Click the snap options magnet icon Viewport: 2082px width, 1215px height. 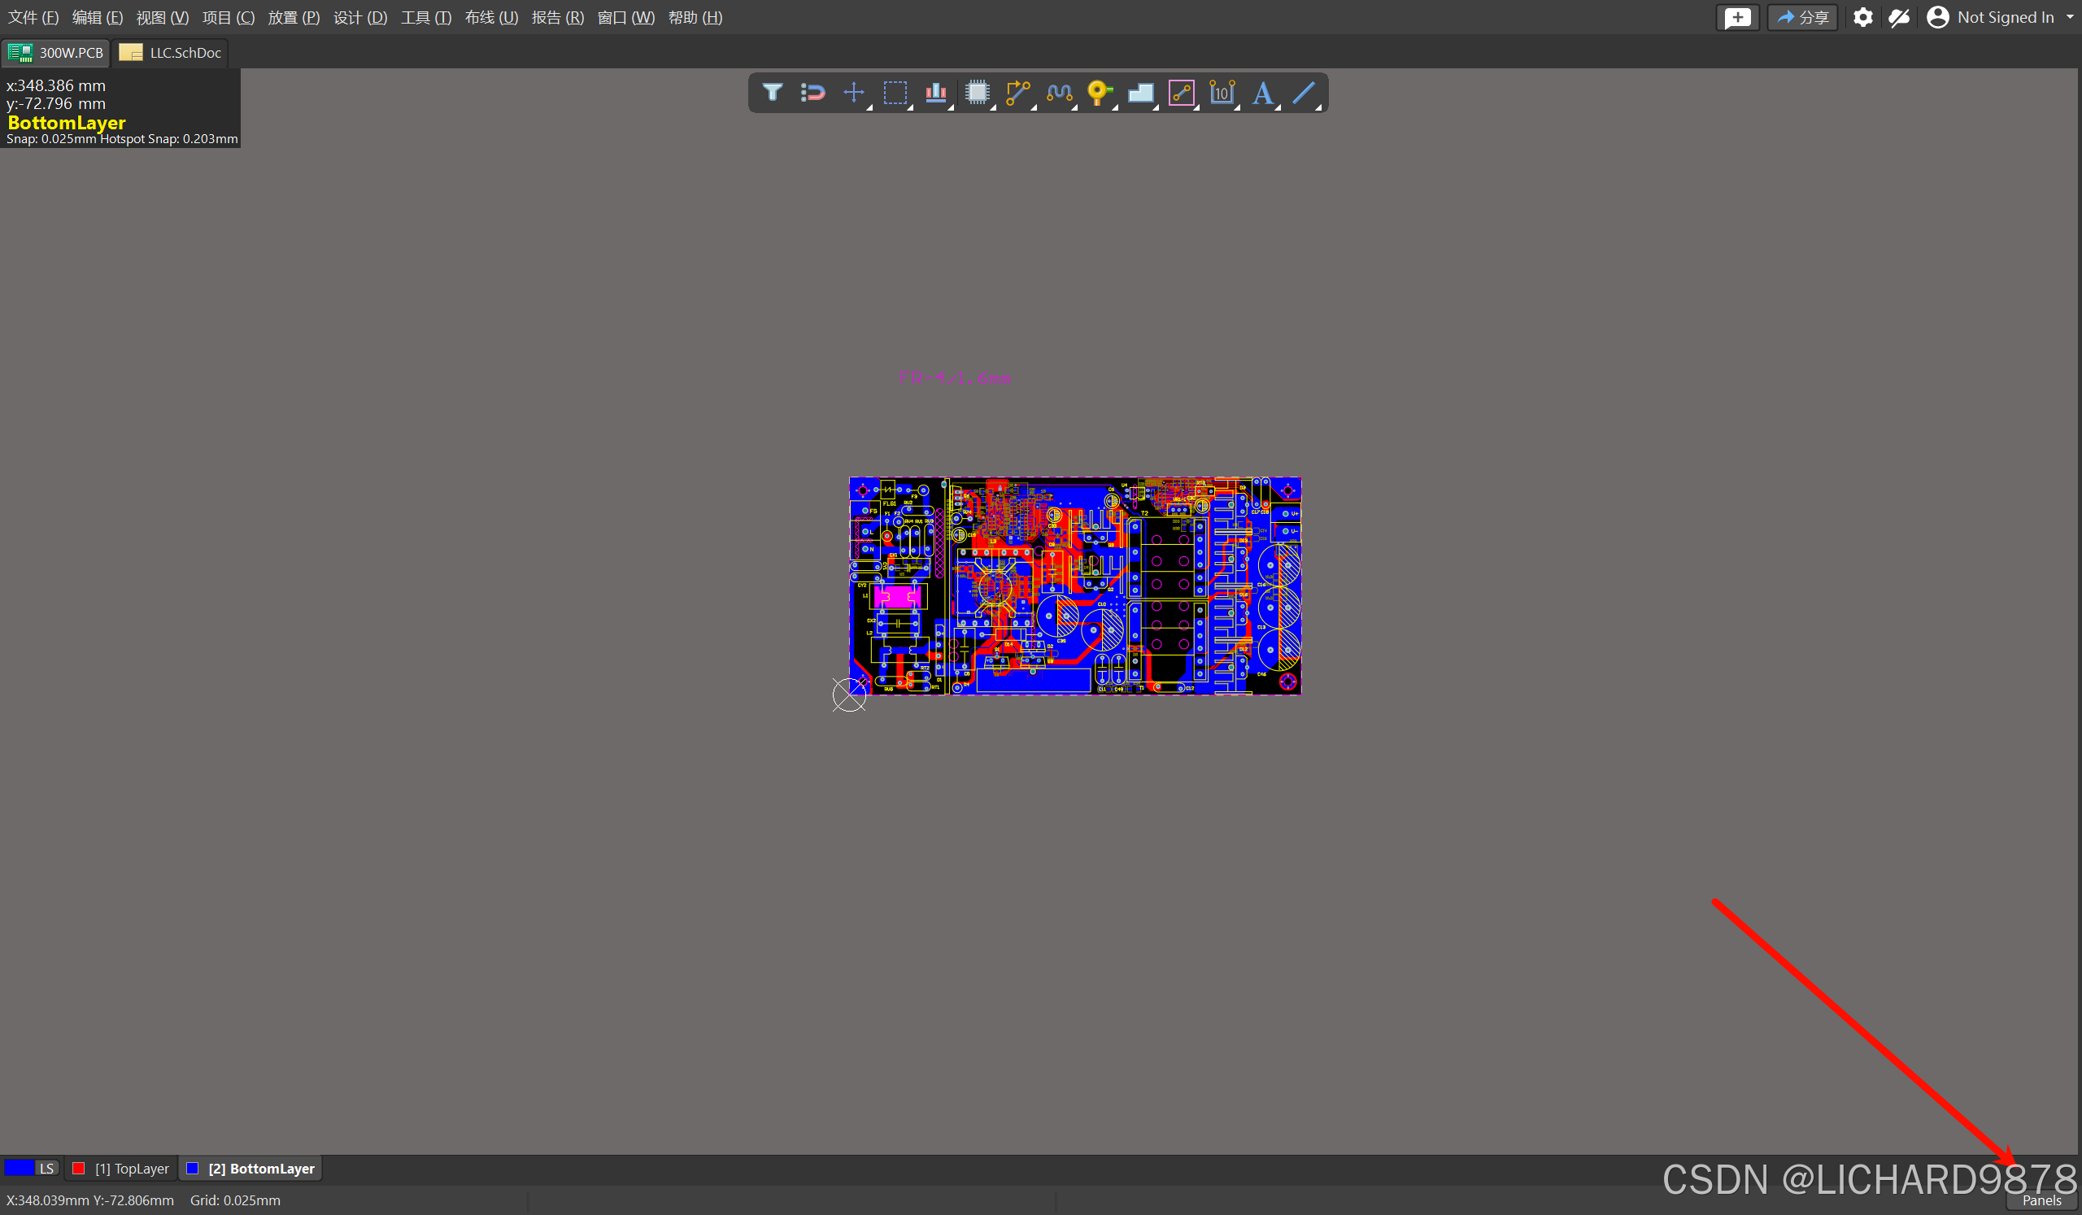coord(813,93)
